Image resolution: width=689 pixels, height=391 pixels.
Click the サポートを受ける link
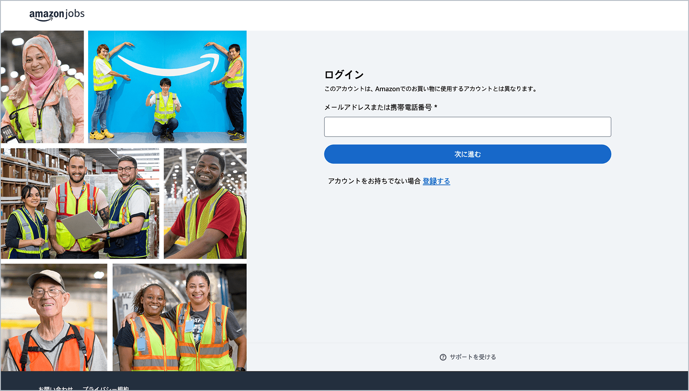473,357
